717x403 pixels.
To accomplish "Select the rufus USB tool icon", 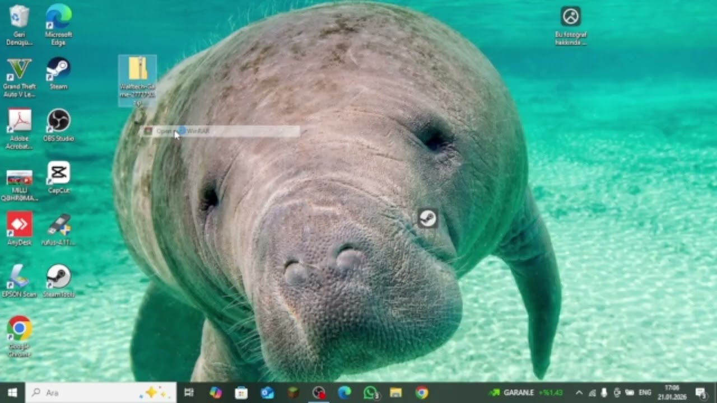I will coord(58,229).
